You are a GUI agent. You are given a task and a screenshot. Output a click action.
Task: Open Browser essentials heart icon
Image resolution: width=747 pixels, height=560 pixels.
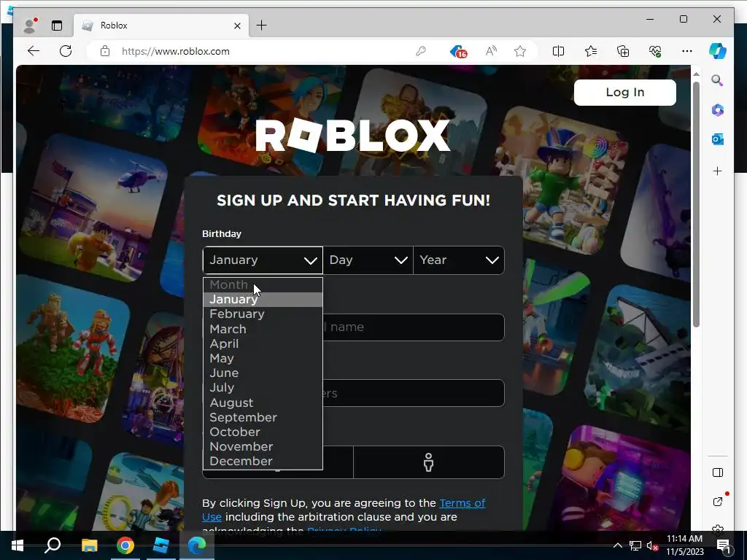pyautogui.click(x=656, y=51)
